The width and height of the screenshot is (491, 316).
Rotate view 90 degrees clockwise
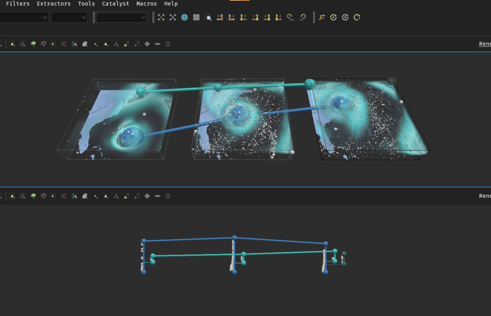(x=290, y=17)
